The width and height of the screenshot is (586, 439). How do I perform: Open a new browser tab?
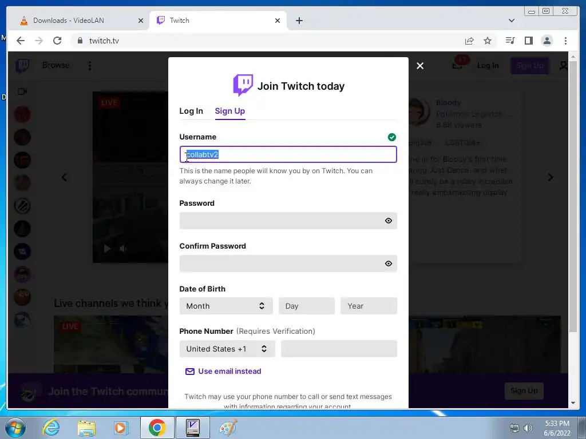(x=299, y=21)
